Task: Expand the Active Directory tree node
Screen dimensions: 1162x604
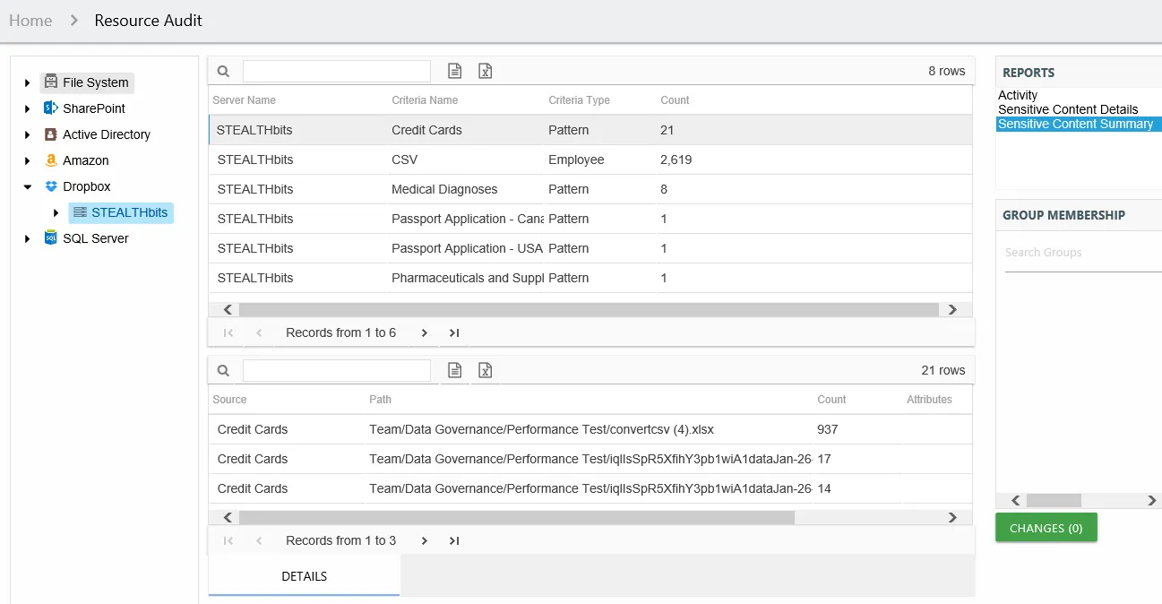Action: click(x=28, y=134)
